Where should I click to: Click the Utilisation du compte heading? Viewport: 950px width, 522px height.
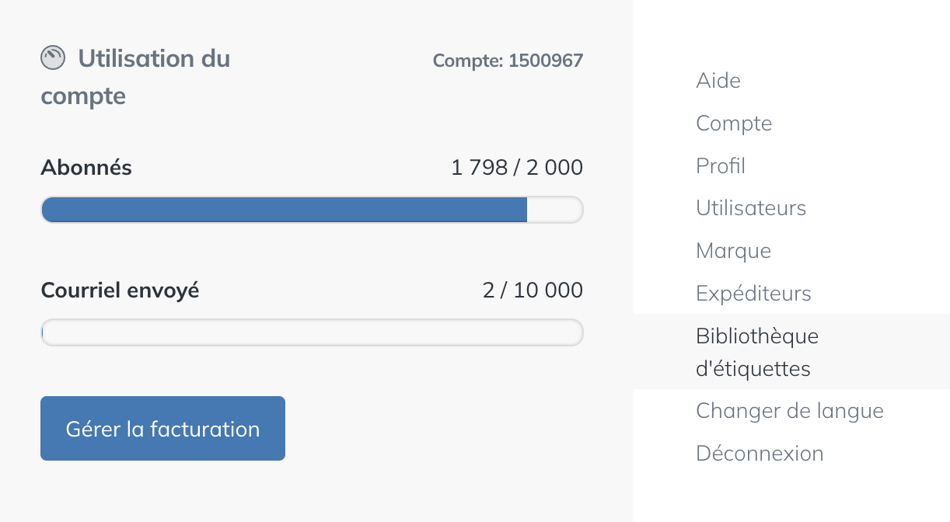[x=135, y=77]
